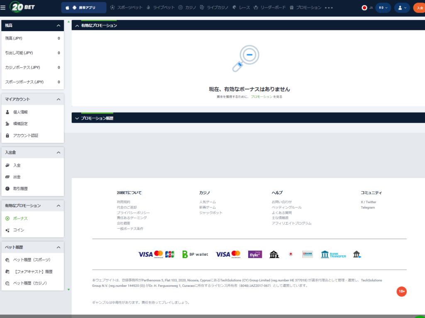Click the flykk payment logo
Screen dimensions: 425x318
coord(255,254)
